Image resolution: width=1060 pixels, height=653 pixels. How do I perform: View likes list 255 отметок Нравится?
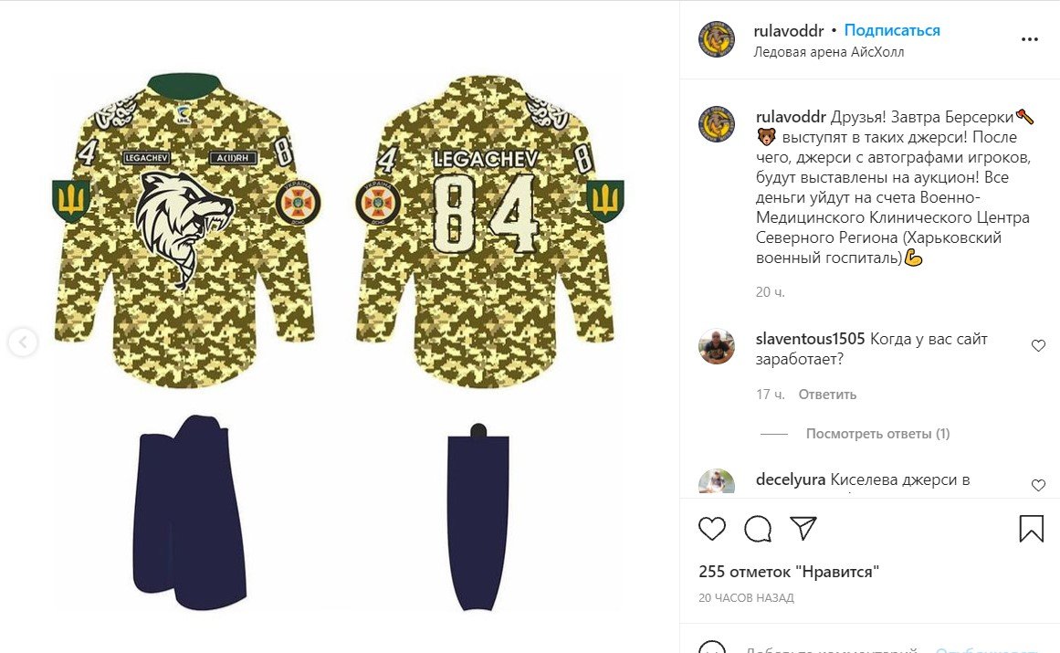tap(789, 572)
